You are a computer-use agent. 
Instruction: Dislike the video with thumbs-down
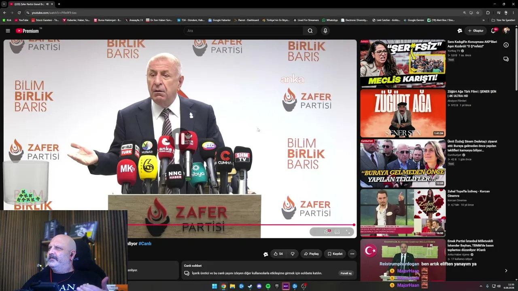[x=292, y=254]
